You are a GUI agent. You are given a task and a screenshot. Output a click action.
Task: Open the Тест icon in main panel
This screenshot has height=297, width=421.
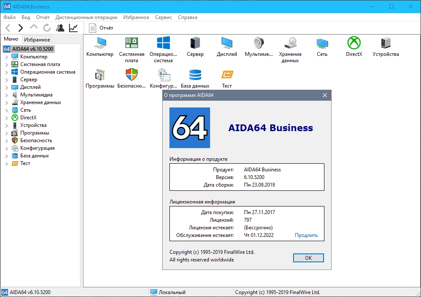(x=227, y=74)
